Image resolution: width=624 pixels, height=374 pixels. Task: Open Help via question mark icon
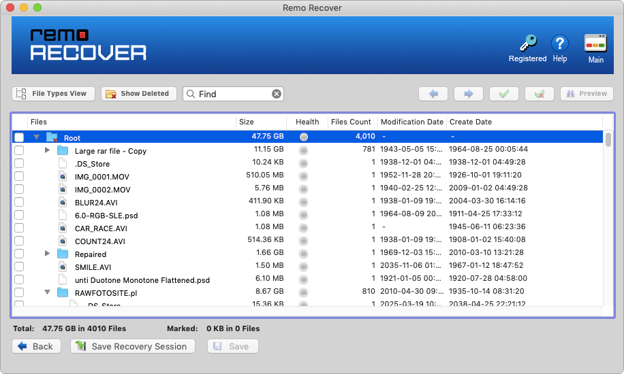(559, 43)
